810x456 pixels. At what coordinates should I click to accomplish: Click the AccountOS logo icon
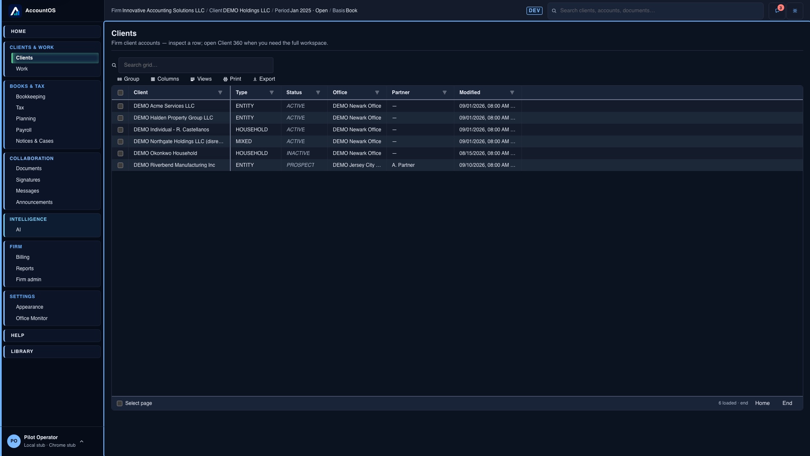[x=15, y=11]
